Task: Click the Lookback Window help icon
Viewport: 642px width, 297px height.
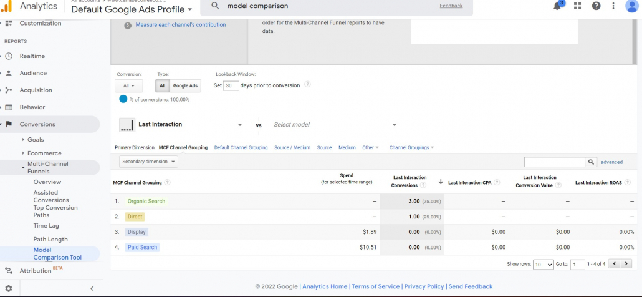Action: tap(307, 85)
